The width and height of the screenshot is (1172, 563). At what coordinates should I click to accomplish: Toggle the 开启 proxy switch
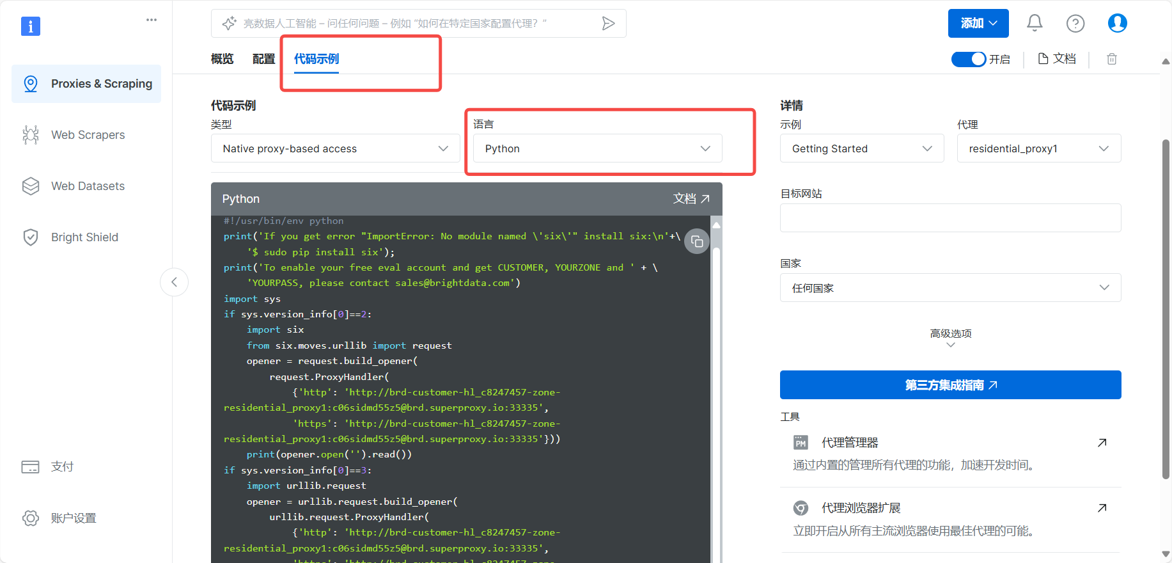(x=968, y=59)
